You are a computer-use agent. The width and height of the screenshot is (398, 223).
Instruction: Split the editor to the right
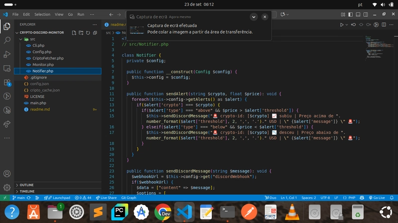[x=383, y=24]
